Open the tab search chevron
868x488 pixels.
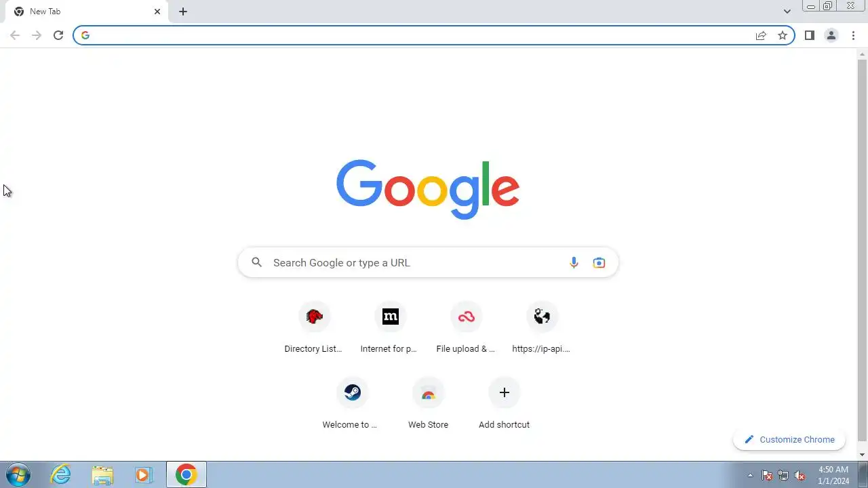[787, 12]
